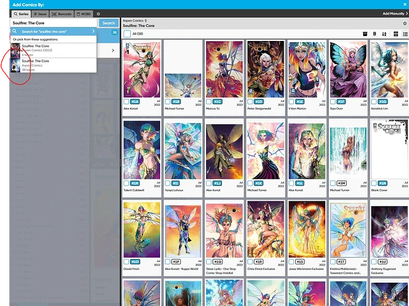Switch to the Series tab
Screen dimensions: 409x306
click(21, 14)
